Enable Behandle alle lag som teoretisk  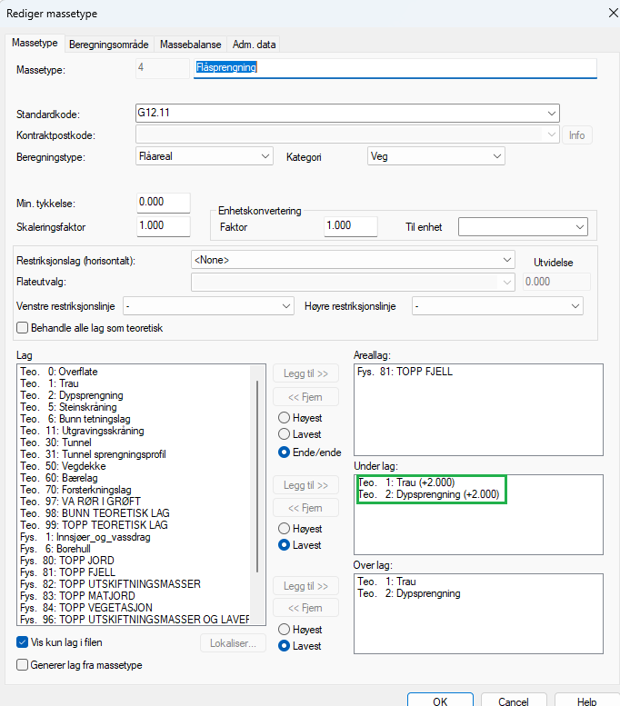pyautogui.click(x=23, y=327)
